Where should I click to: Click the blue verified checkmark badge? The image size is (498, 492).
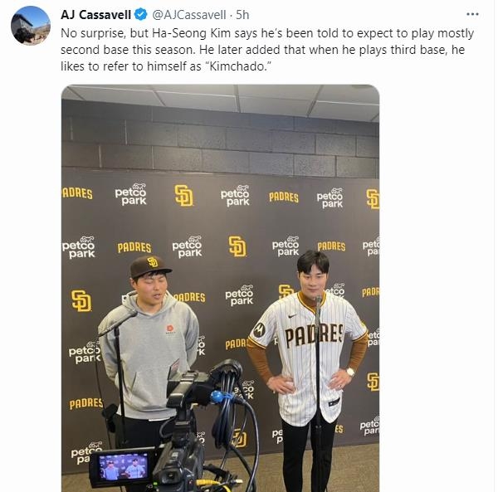[141, 15]
